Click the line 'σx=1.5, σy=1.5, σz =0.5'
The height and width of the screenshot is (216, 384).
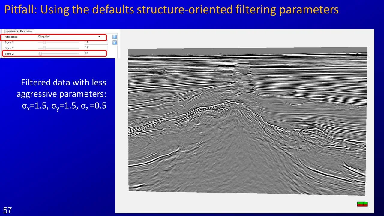[x=64, y=106]
